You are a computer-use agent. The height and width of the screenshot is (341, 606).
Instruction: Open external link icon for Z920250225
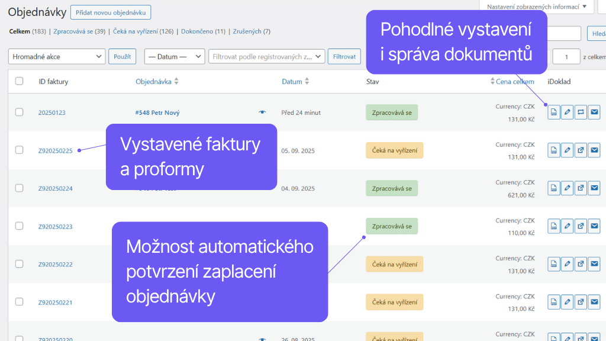[581, 150]
